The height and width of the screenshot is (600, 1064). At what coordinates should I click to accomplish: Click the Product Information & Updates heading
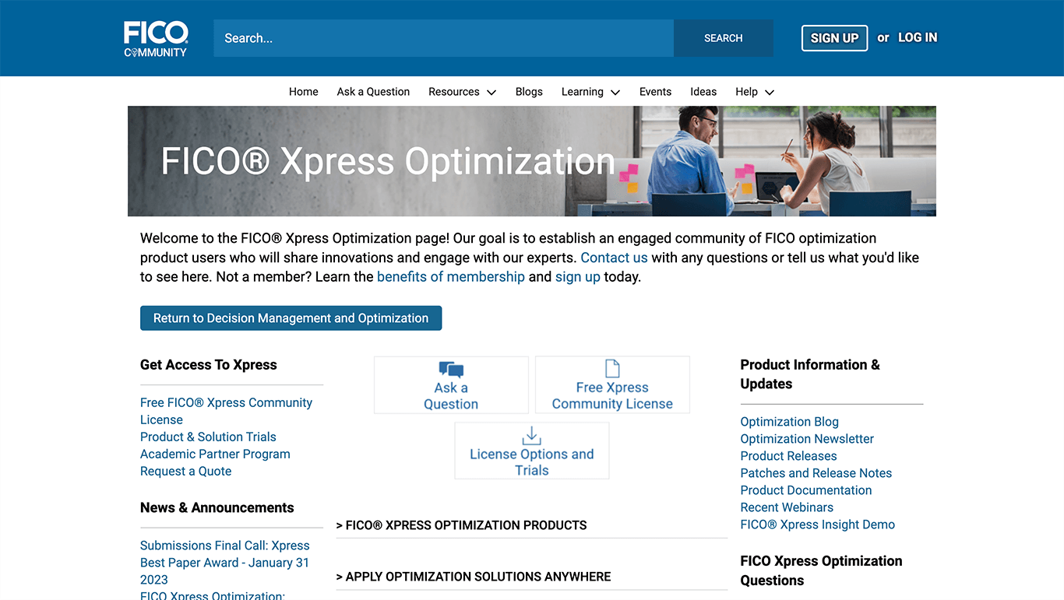click(810, 374)
